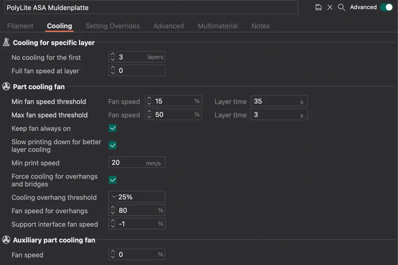This screenshot has width=398, height=265.
Task: Open the Cooling overhang threshold dropdown
Action: (137, 197)
